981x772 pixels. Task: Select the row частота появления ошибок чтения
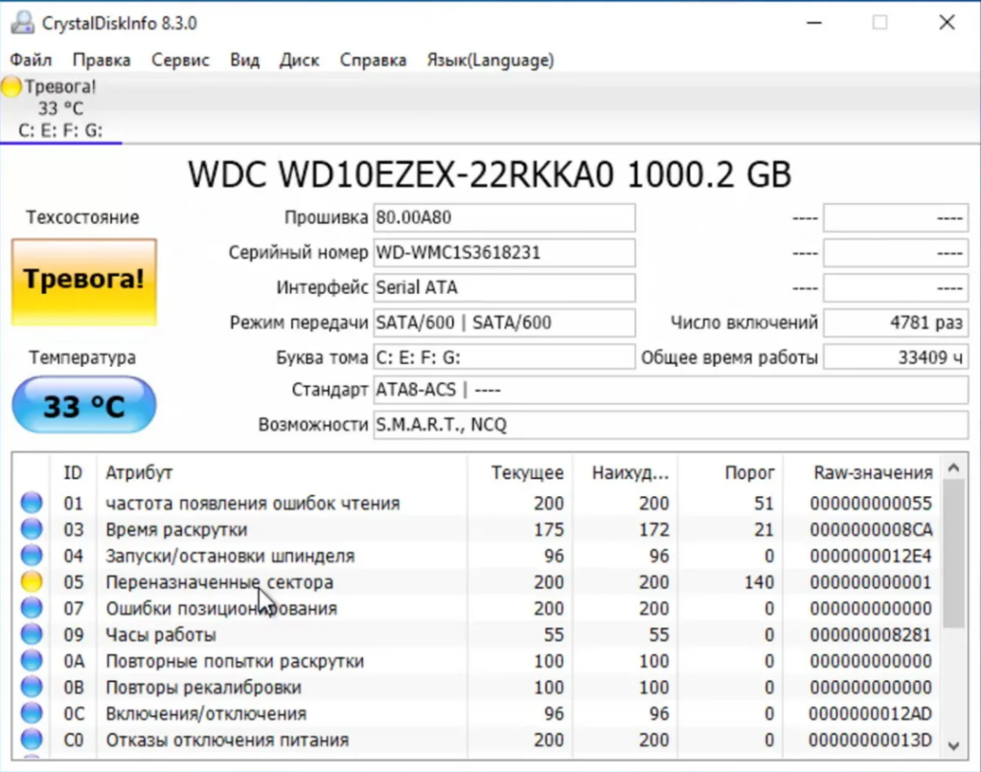tap(478, 503)
